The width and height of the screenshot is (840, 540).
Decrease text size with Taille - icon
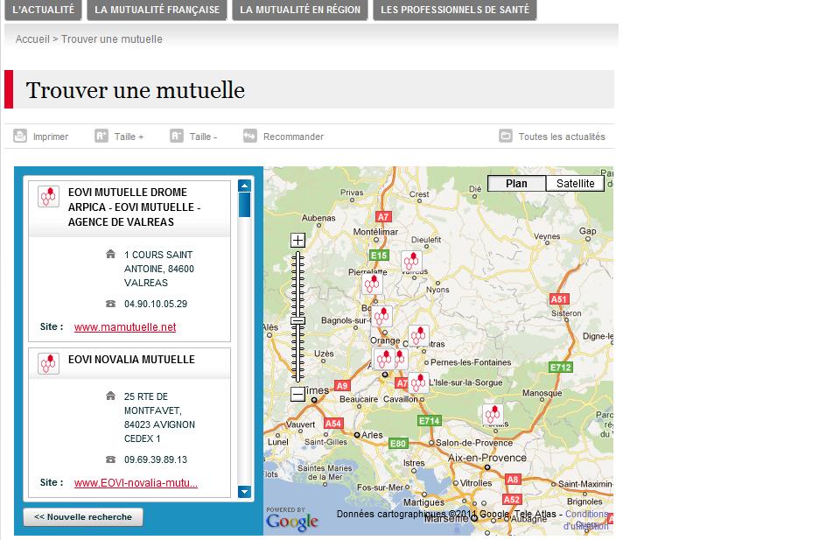177,136
